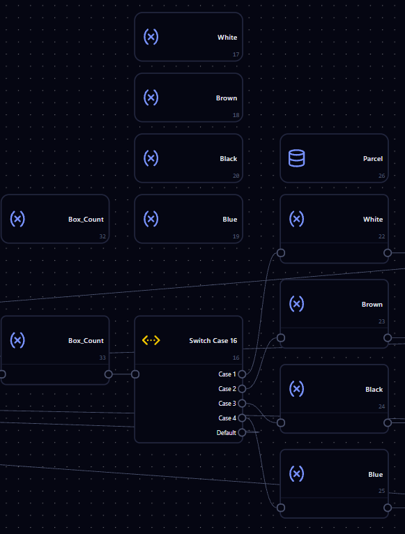Click the variable icon on Box_Count node 32

pyautogui.click(x=17, y=219)
